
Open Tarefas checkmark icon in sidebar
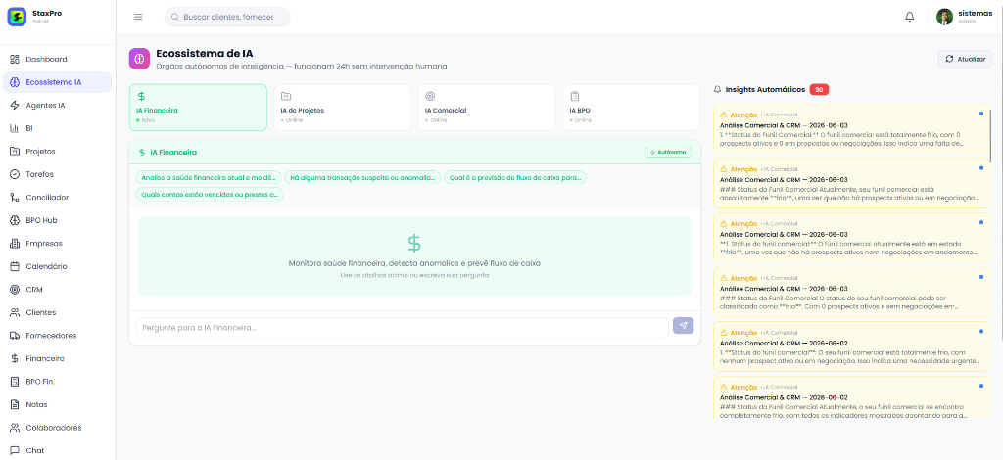click(x=15, y=174)
